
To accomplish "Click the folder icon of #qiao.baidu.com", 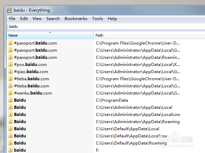I will [10, 71].
